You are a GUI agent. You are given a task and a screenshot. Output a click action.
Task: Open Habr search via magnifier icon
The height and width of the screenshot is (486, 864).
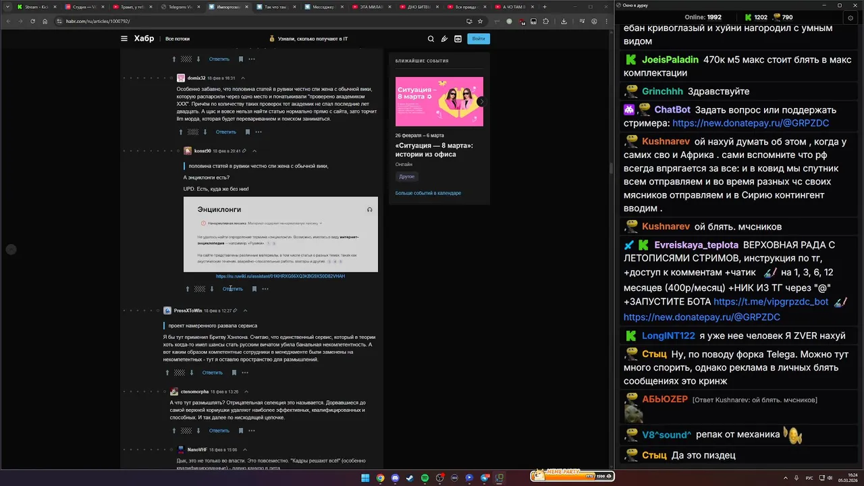pos(431,39)
